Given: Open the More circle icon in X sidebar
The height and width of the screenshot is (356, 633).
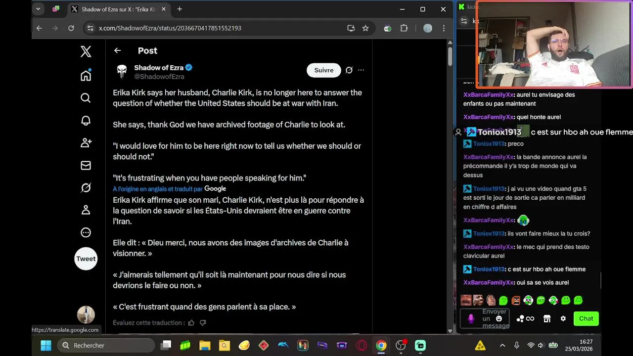Looking at the screenshot, I should (86, 232).
